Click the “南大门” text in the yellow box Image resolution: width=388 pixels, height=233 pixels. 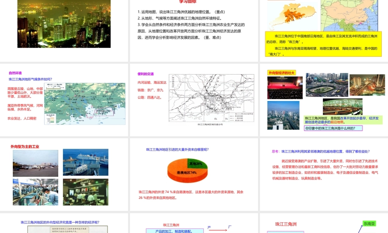click(x=276, y=54)
